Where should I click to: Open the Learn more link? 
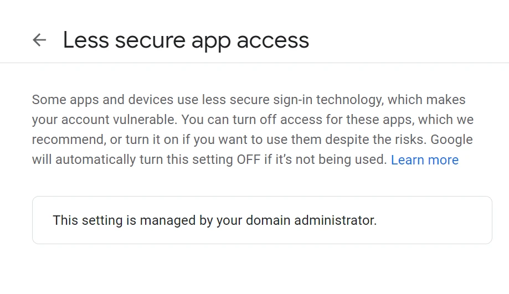click(424, 160)
